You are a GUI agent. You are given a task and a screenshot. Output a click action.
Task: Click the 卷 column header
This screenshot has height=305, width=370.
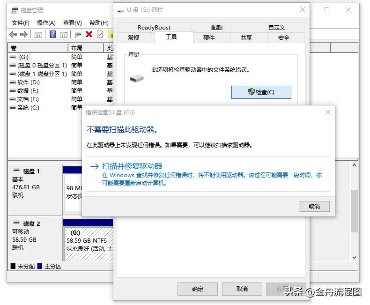tap(38, 48)
